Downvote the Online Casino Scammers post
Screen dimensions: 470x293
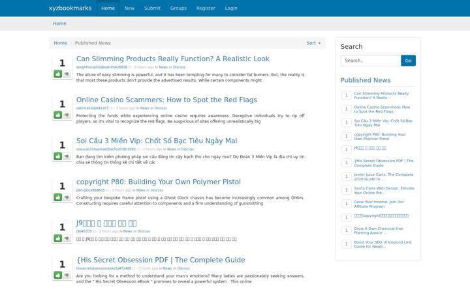[67, 115]
